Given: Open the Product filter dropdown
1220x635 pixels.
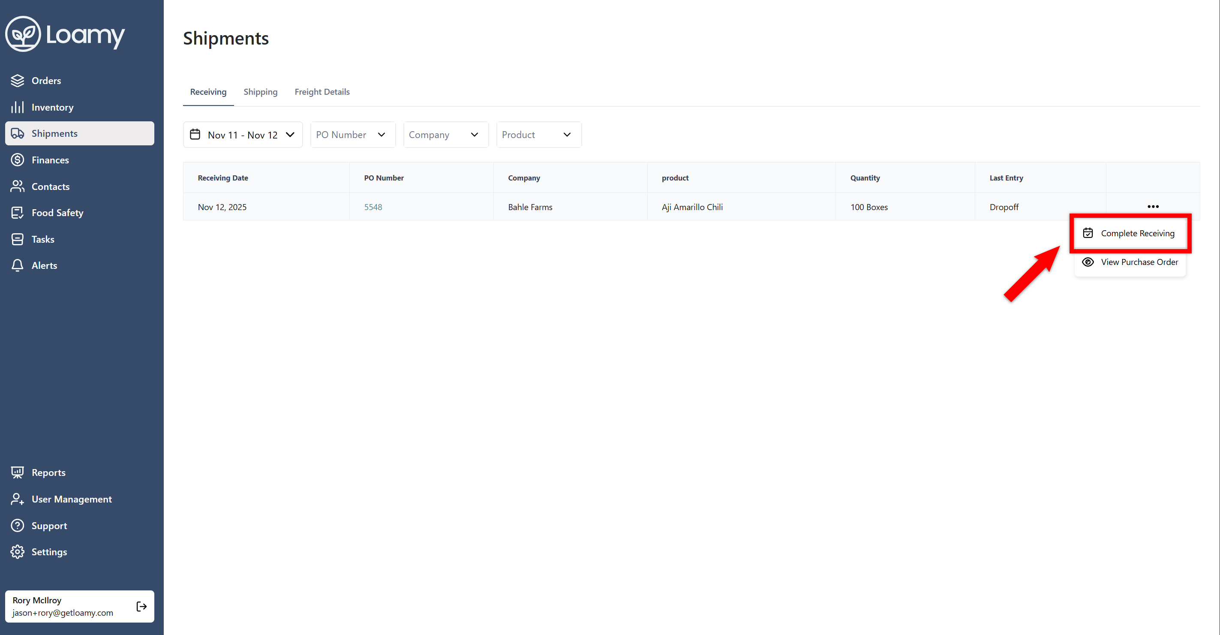Looking at the screenshot, I should (538, 135).
